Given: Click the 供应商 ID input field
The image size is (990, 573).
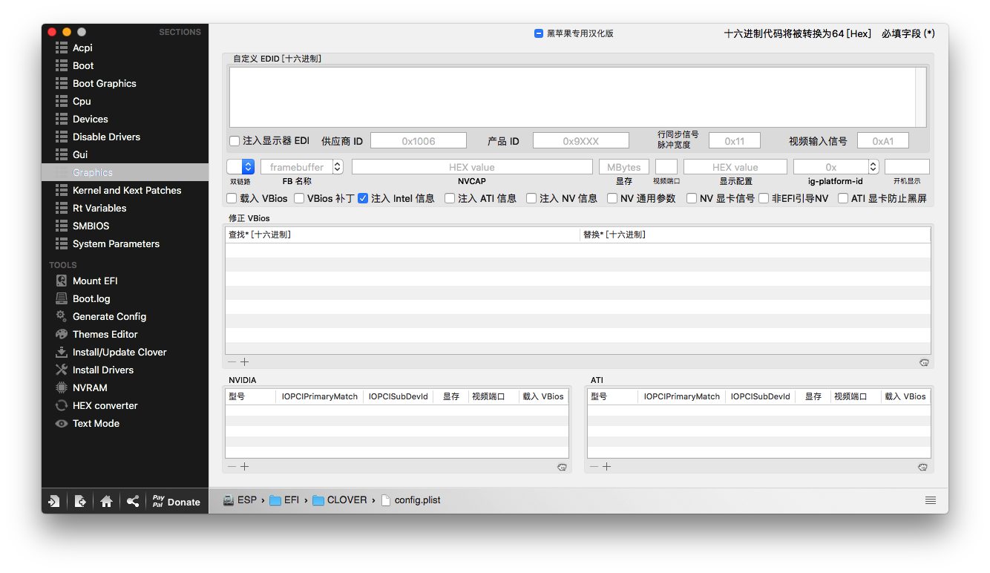Looking at the screenshot, I should click(419, 141).
